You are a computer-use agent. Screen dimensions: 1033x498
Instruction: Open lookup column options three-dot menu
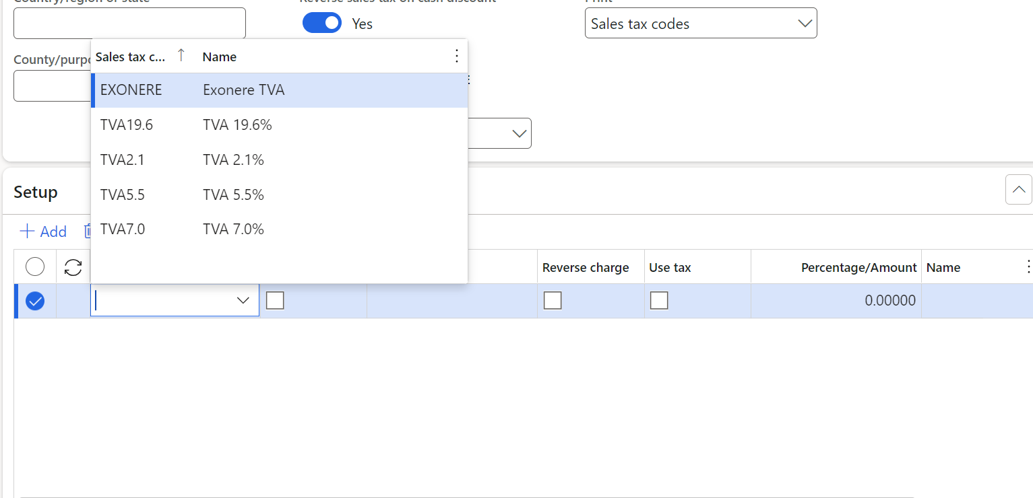point(456,57)
